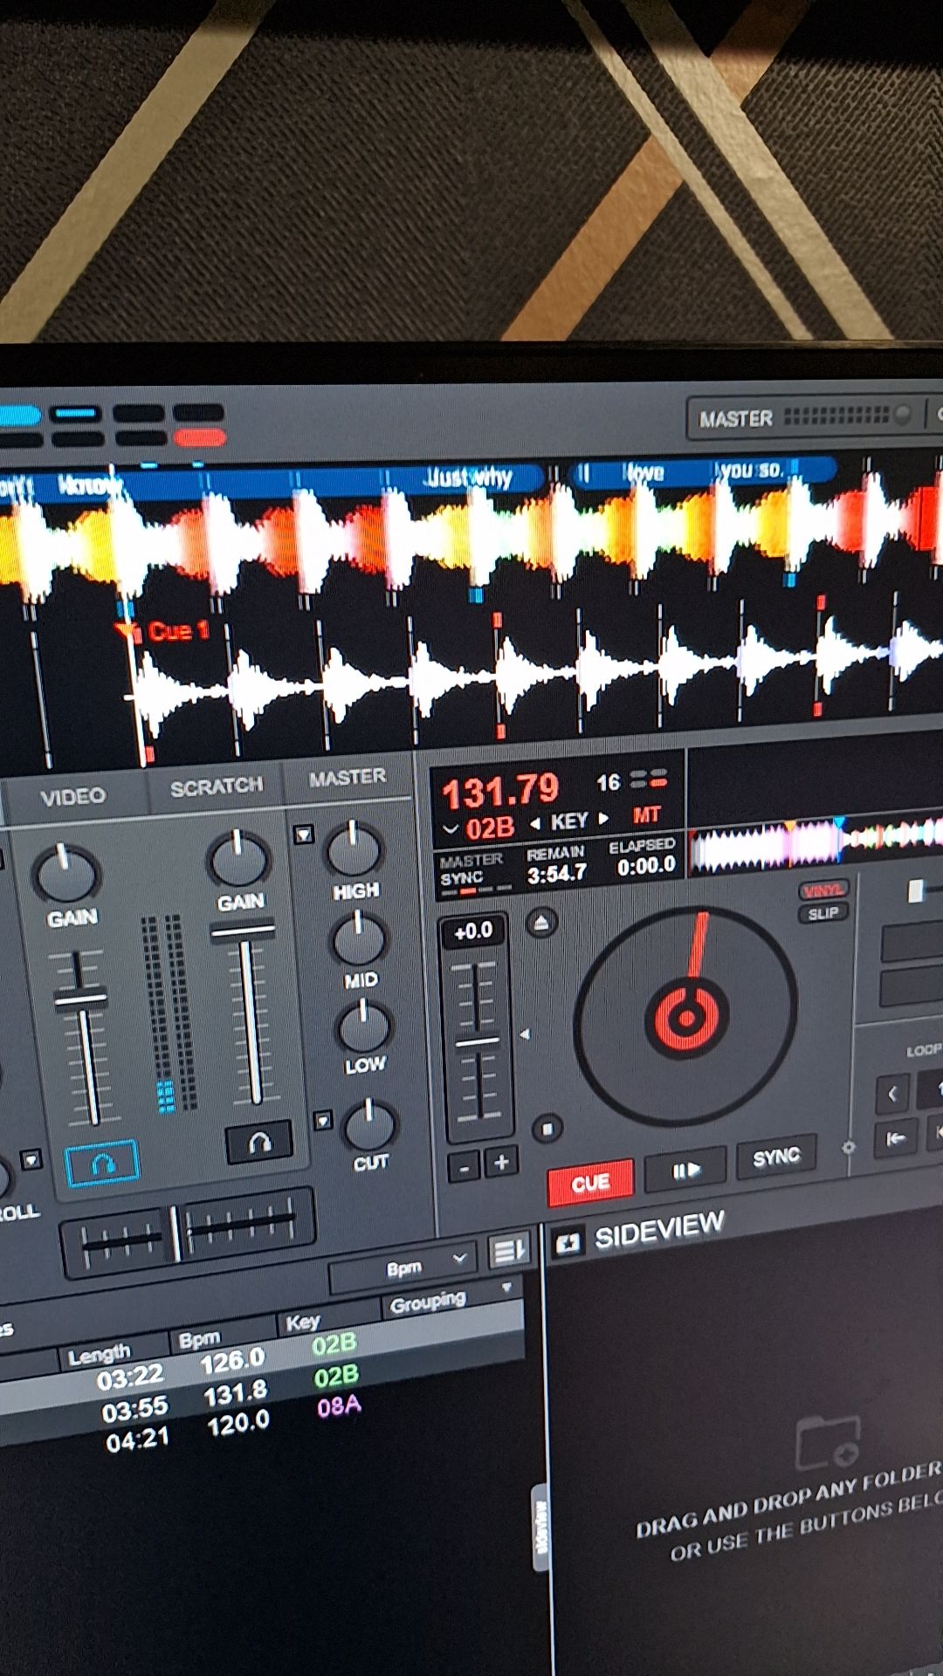The width and height of the screenshot is (943, 1676).
Task: Expand the Grouping column dropdown arrow
Action: point(506,1288)
